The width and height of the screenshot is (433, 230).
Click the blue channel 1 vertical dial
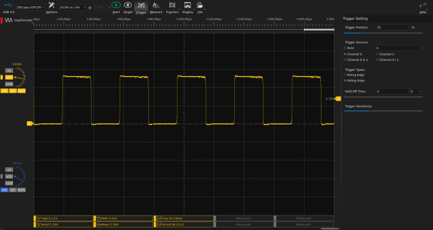point(19,177)
